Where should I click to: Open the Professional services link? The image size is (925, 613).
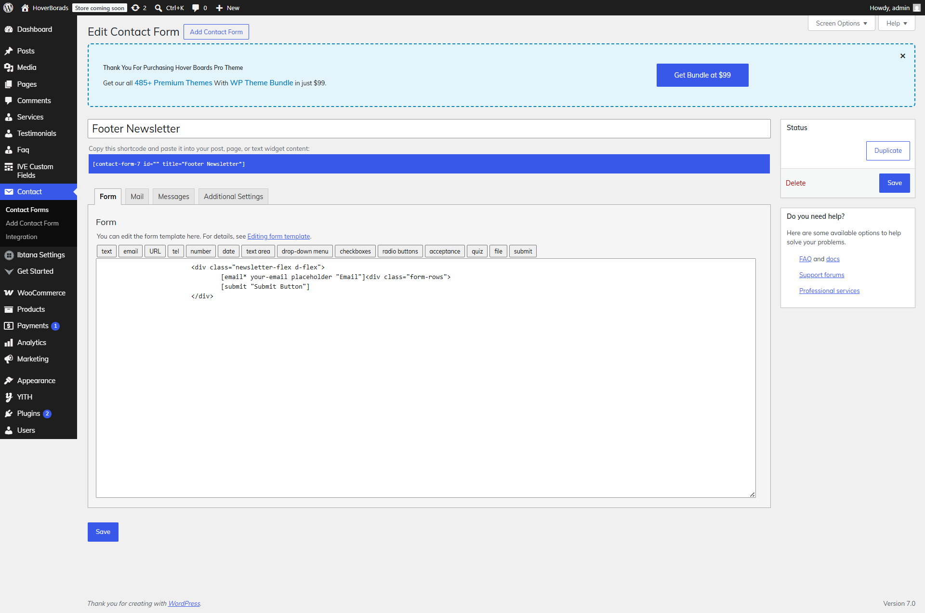[829, 291]
